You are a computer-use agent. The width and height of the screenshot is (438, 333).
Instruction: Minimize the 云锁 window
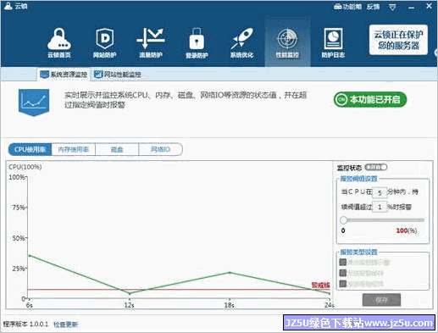(x=412, y=8)
